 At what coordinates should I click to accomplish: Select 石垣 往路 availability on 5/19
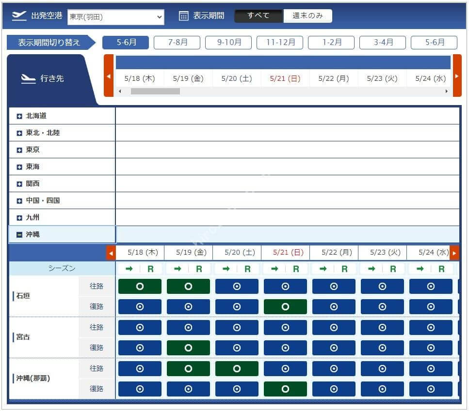pyautogui.click(x=188, y=287)
